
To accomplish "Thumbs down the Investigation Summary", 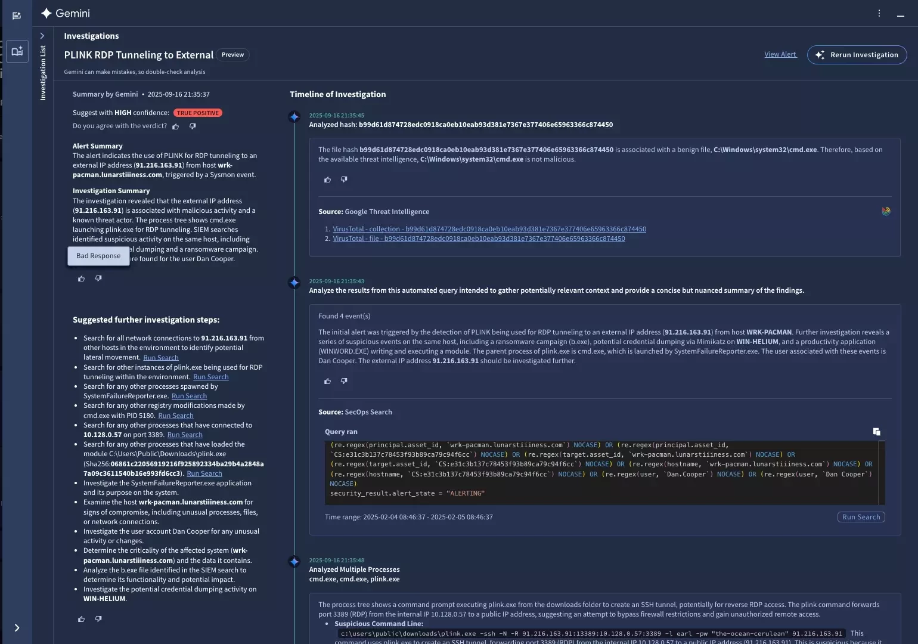I will pyautogui.click(x=98, y=278).
